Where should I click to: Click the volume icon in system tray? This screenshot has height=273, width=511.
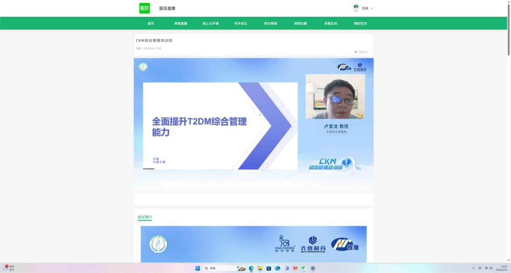pyautogui.click(x=491, y=268)
